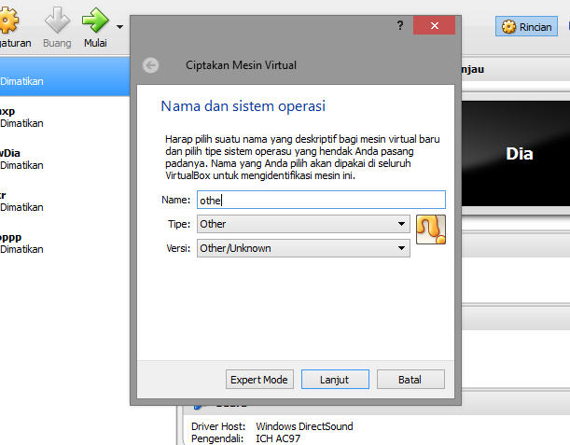Image resolution: width=570 pixels, height=445 pixels.
Task: Close the Ciptakan Mesin Virtual dialog
Action: coord(434,25)
